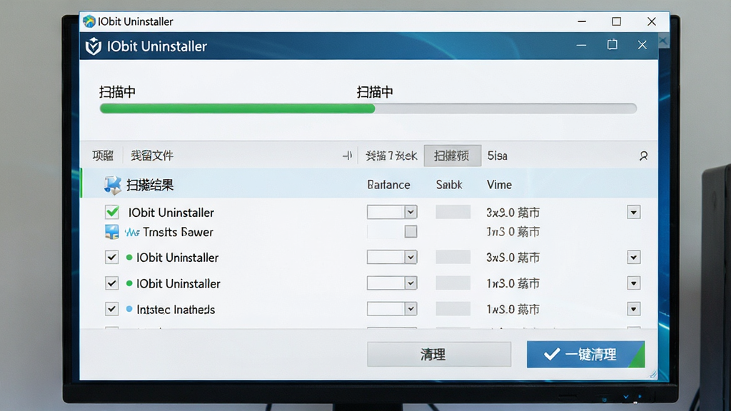Click the left 扫描中 status label
The width and height of the screenshot is (731, 411).
tap(118, 92)
